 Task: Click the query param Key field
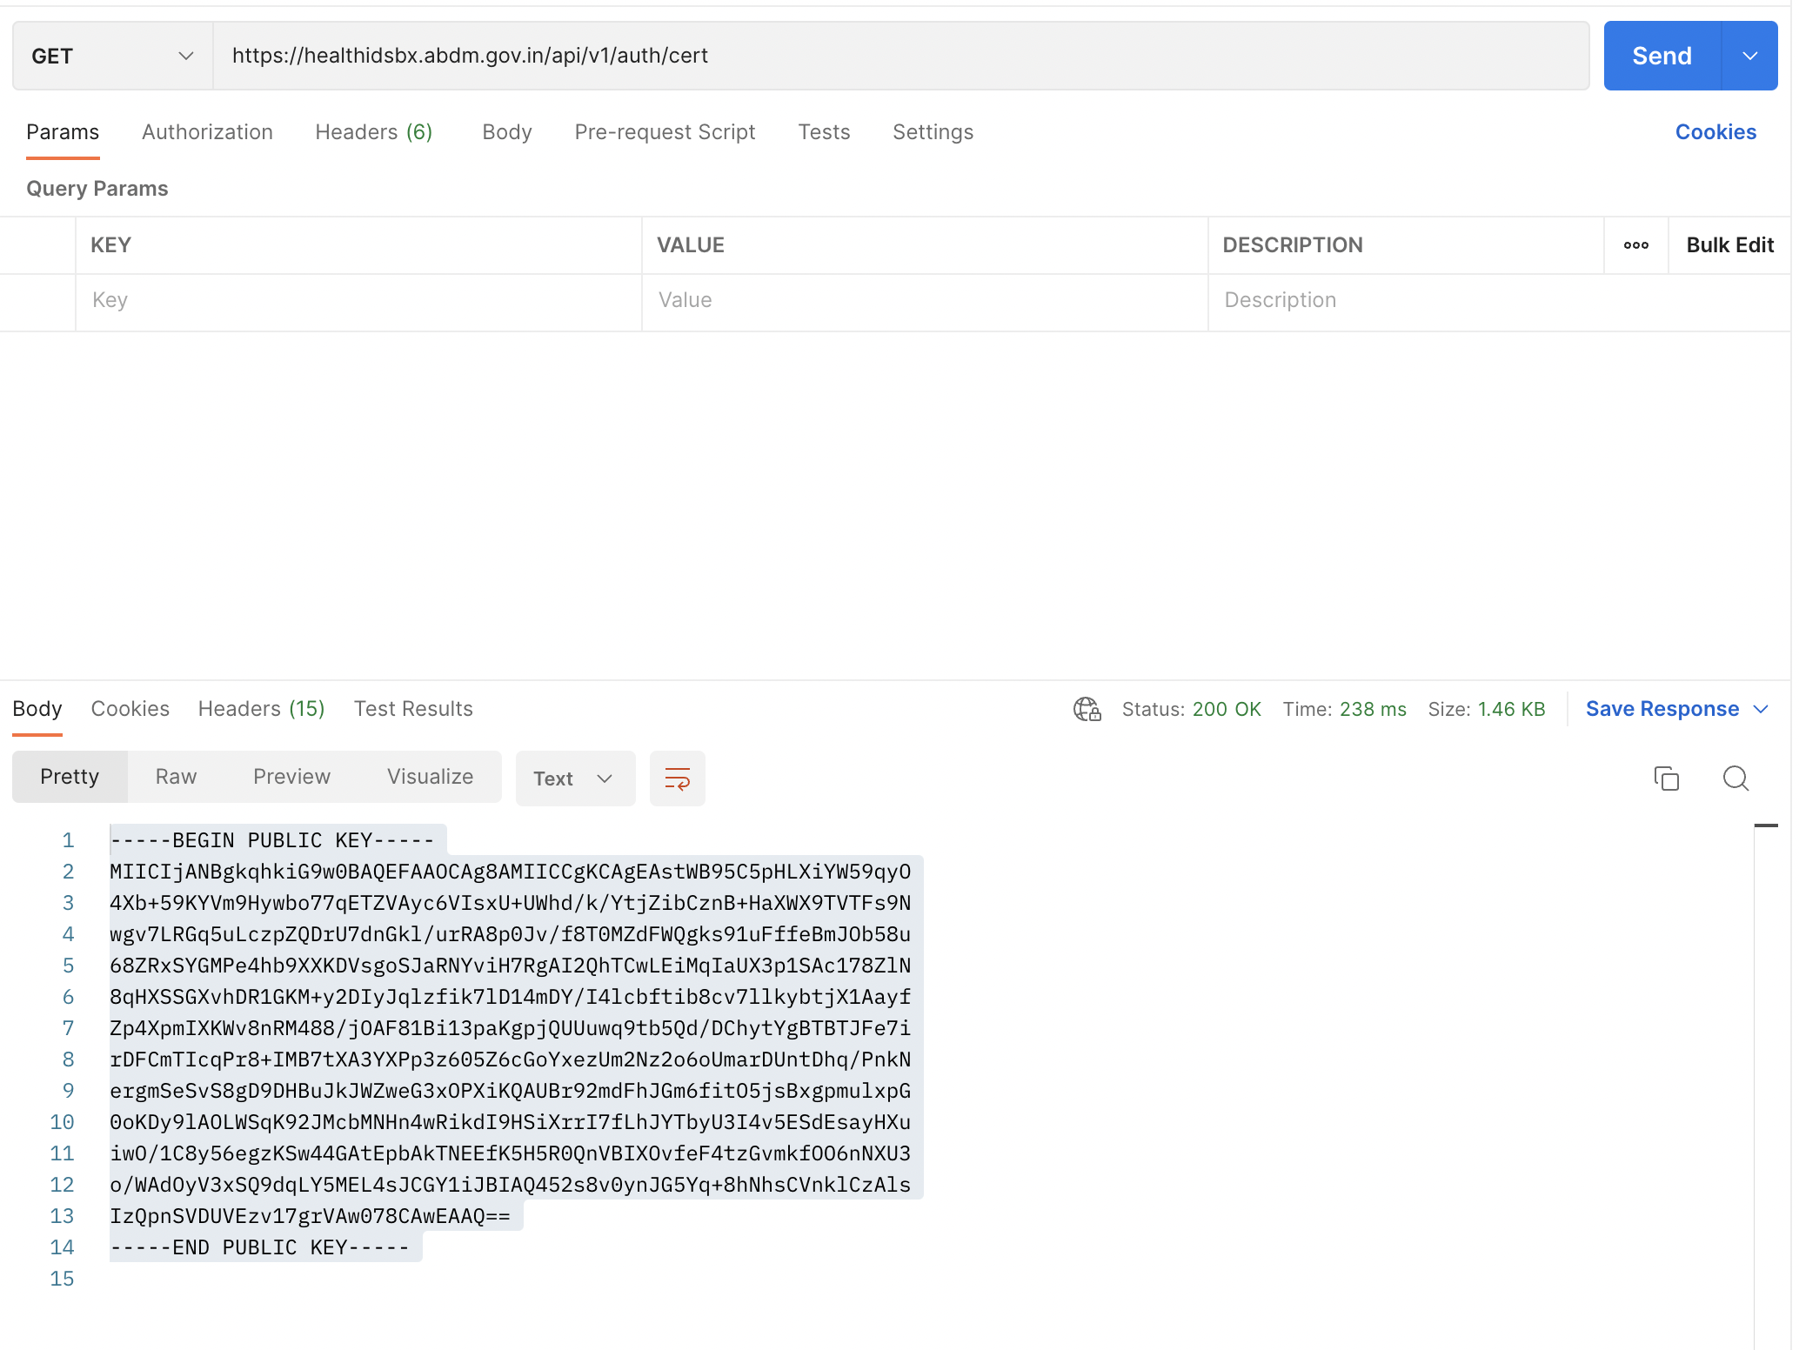tap(358, 301)
